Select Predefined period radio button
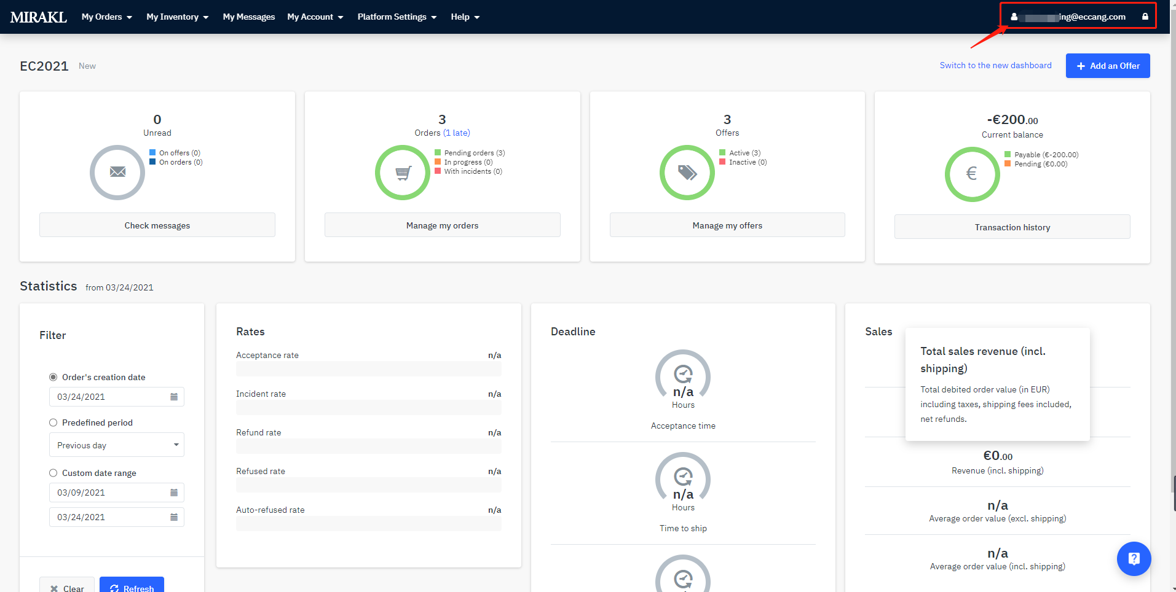 53,423
